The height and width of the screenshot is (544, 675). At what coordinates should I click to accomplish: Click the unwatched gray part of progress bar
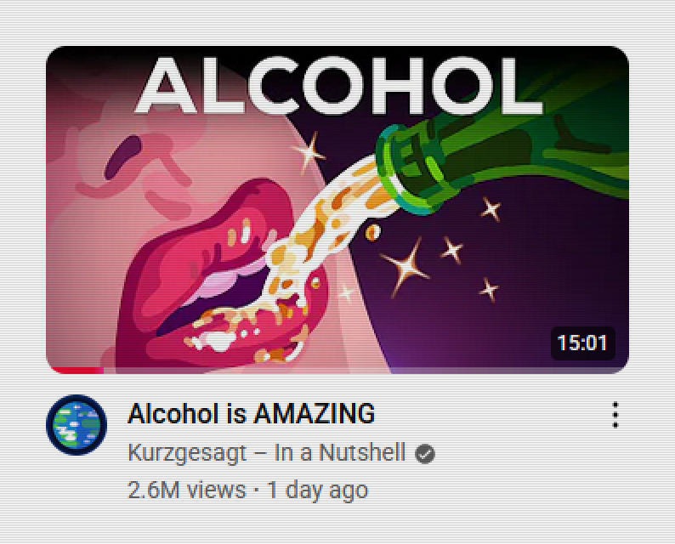[x=364, y=371]
